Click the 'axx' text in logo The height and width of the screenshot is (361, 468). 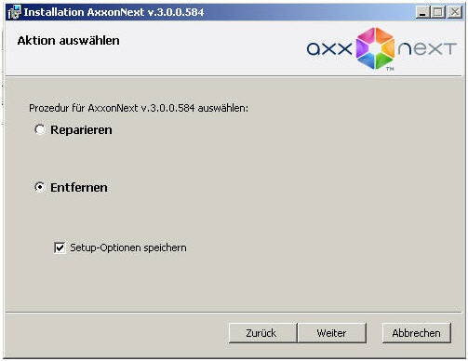click(329, 48)
